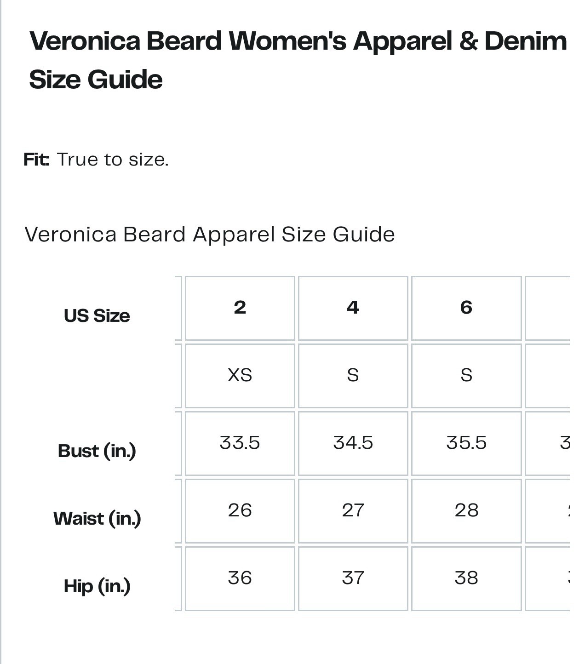Click the Waist (in.) row label

pos(97,519)
